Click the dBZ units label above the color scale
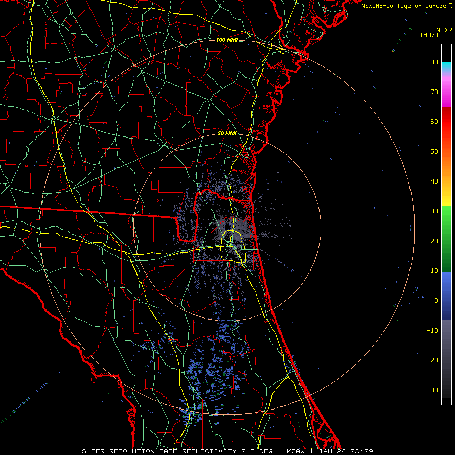The image size is (455, 455). pyautogui.click(x=429, y=35)
